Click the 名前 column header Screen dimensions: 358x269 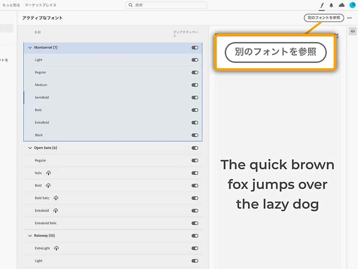tap(37, 32)
